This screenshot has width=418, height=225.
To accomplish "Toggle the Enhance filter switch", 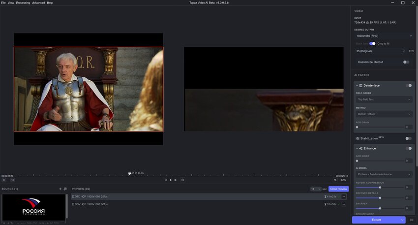I will click(x=408, y=148).
